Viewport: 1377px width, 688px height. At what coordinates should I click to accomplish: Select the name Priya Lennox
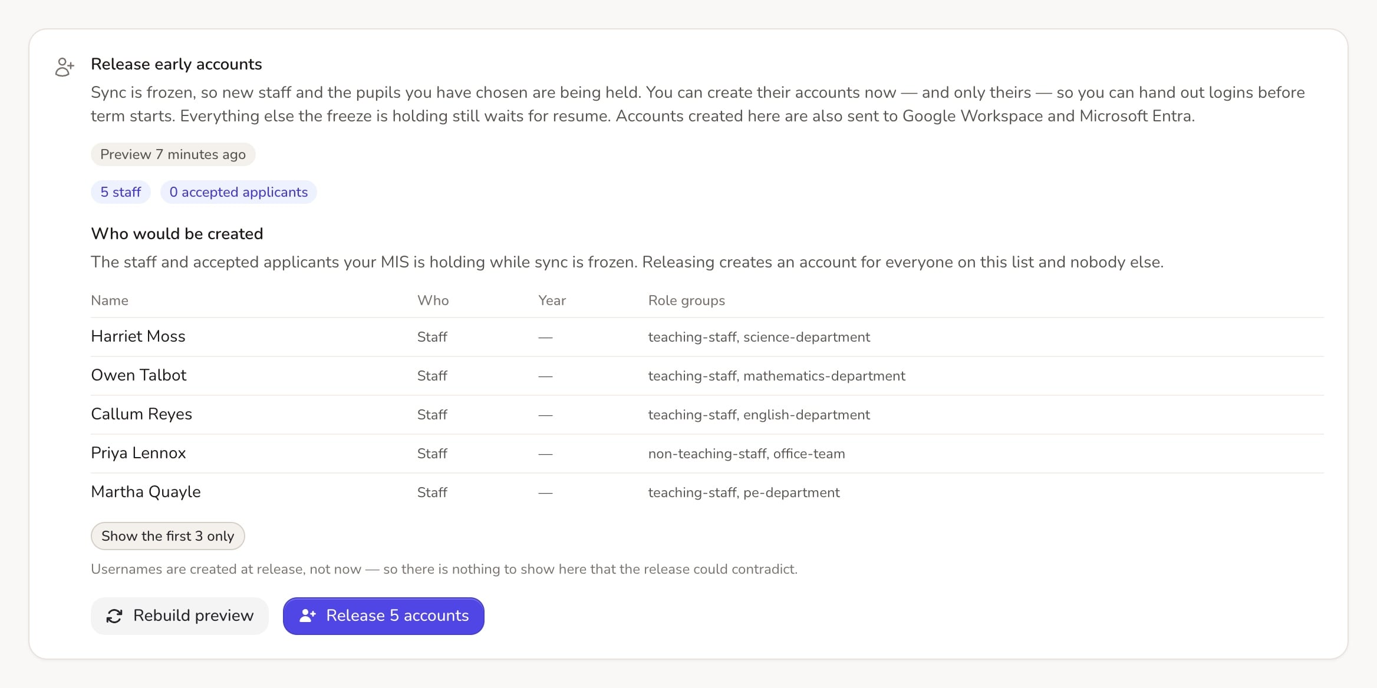click(x=139, y=453)
